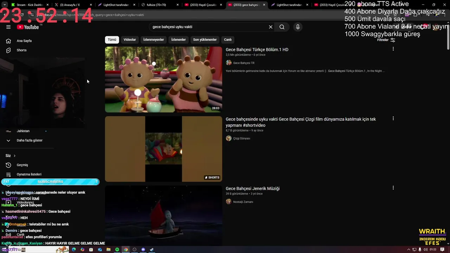Open Discord from the taskbar
The height and width of the screenshot is (253, 450).
(x=143, y=249)
